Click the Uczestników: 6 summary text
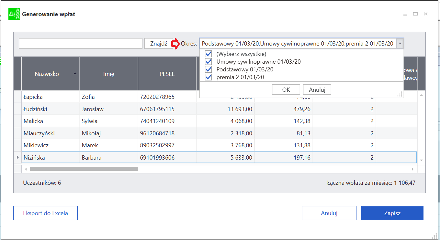The width and height of the screenshot is (440, 240). [x=42, y=183]
